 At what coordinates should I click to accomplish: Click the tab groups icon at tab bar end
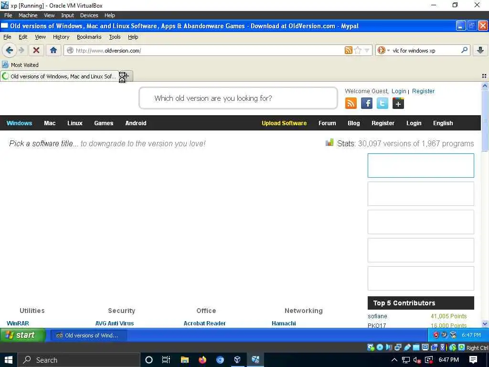pos(484,76)
